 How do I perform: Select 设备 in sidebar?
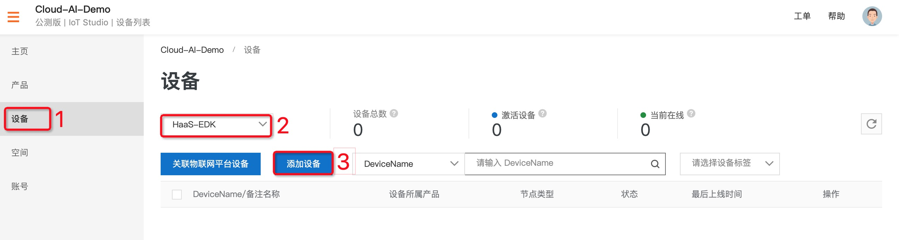(20, 119)
